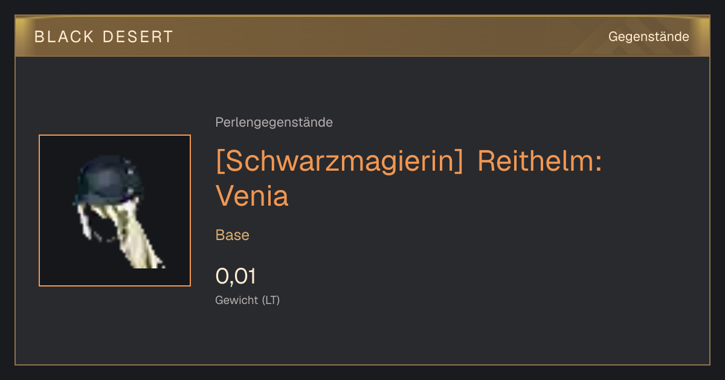Click the Reithelm: word in the title
The width and height of the screenshot is (725, 380).
[540, 161]
